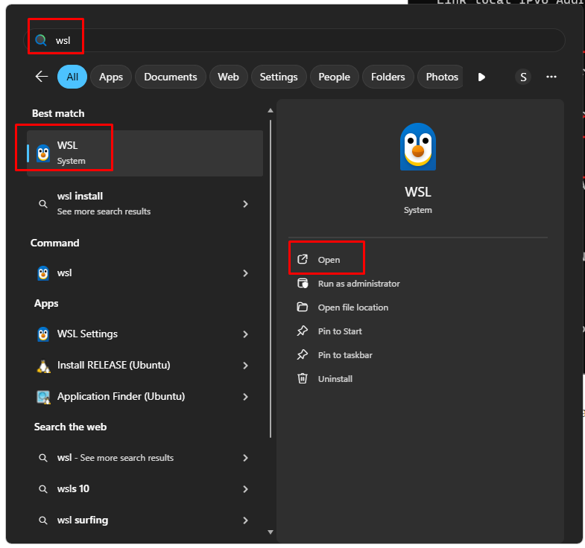This screenshot has height=548, width=585.
Task: Open the S account avatar
Action: click(x=523, y=77)
